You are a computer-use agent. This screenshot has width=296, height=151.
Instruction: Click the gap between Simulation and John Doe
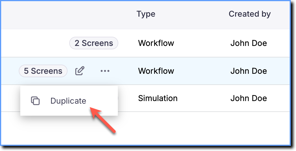pyautogui.click(x=204, y=98)
